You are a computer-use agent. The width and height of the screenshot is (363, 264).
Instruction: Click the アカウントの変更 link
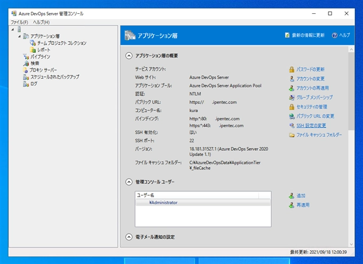[311, 79]
